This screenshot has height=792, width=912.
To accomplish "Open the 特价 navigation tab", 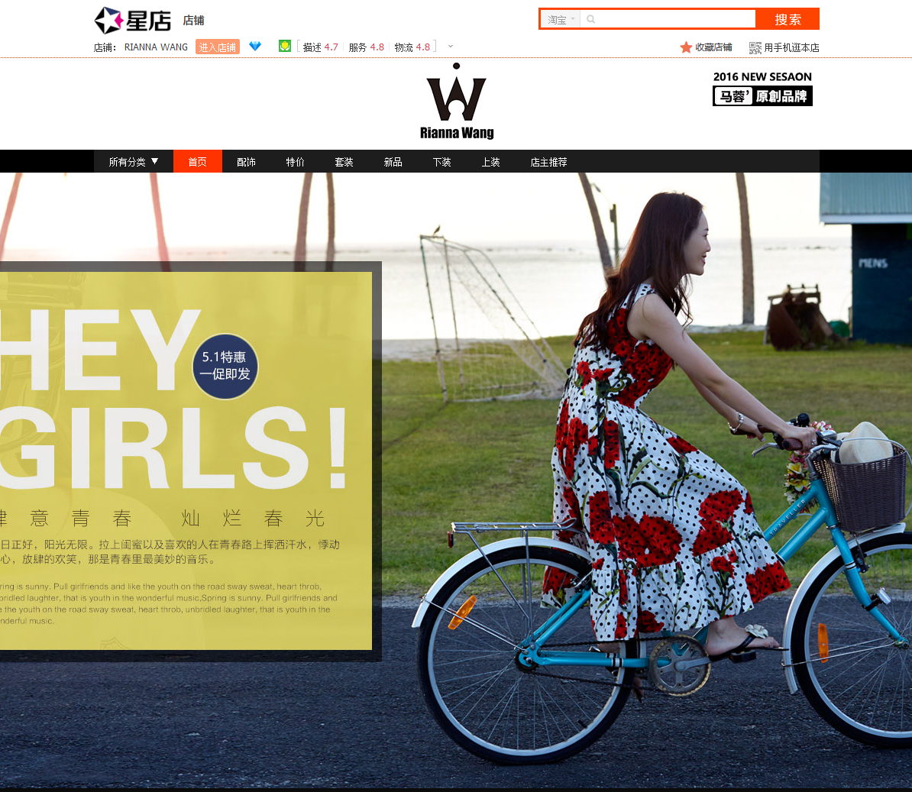I will (295, 162).
